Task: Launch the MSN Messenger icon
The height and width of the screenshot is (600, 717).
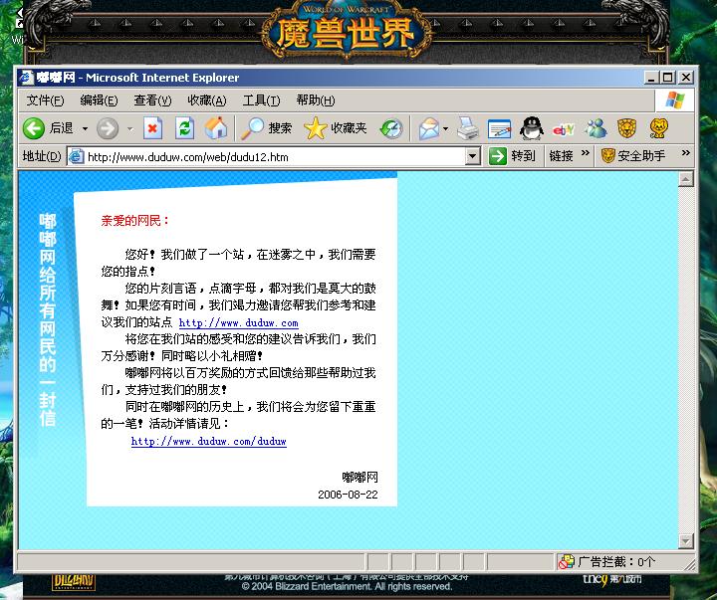Action: tap(596, 128)
